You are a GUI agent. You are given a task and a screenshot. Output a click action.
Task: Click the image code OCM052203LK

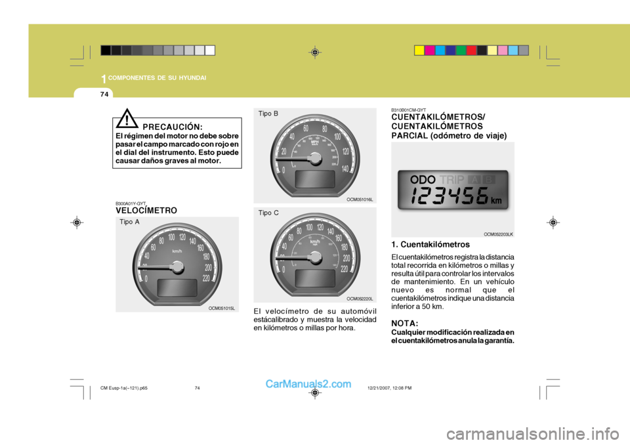(x=498, y=234)
